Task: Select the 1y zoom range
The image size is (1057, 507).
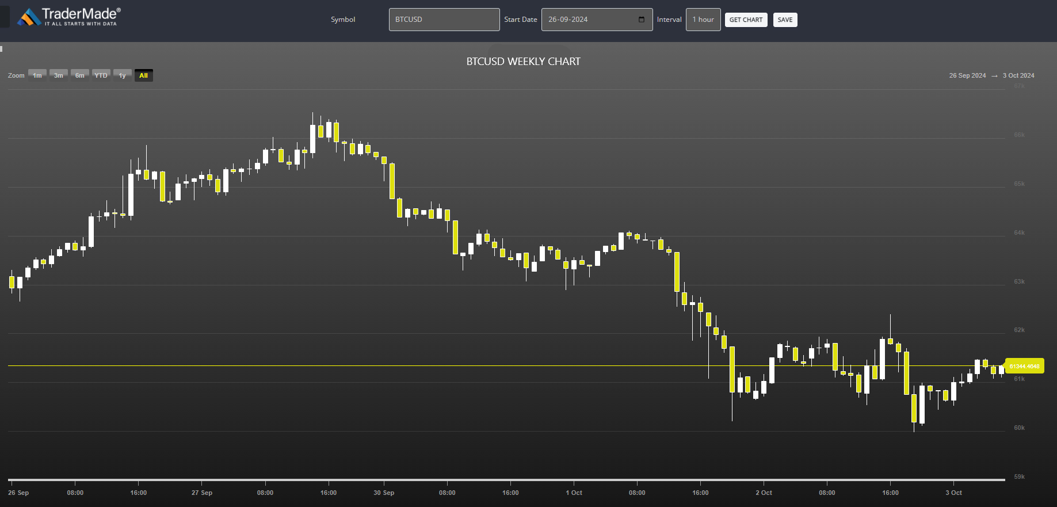Action: click(123, 75)
